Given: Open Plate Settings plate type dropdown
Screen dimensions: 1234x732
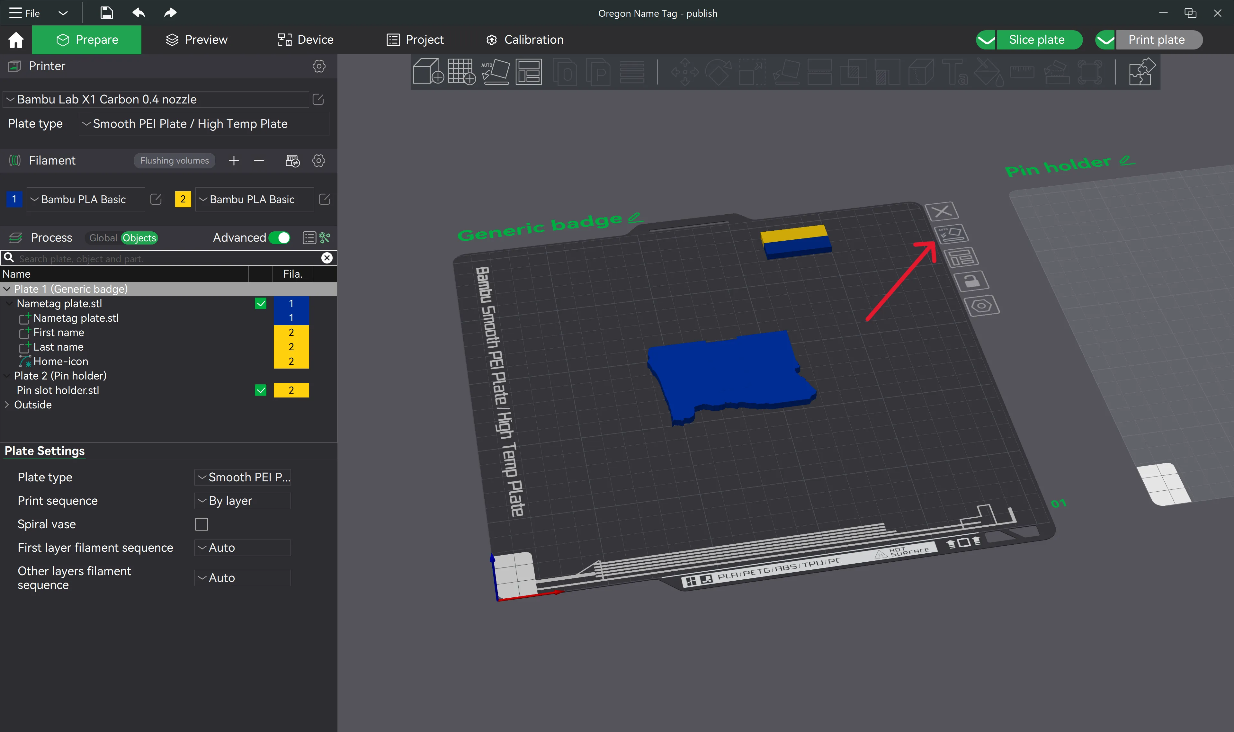Looking at the screenshot, I should click(x=243, y=477).
